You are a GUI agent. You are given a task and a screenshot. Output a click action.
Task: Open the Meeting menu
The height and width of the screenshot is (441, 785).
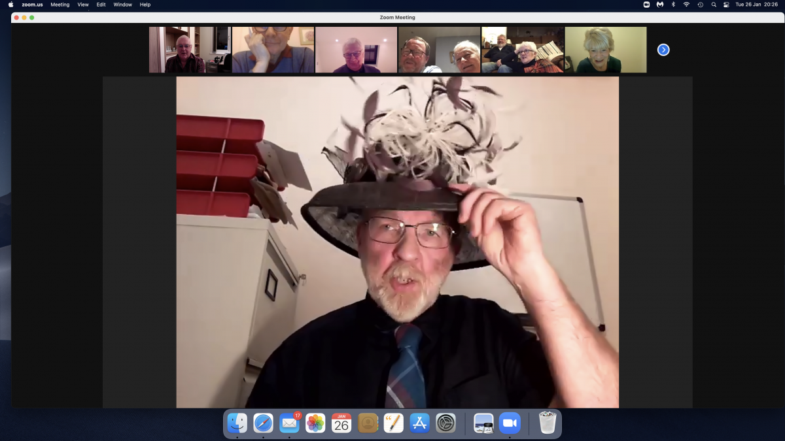pyautogui.click(x=60, y=5)
